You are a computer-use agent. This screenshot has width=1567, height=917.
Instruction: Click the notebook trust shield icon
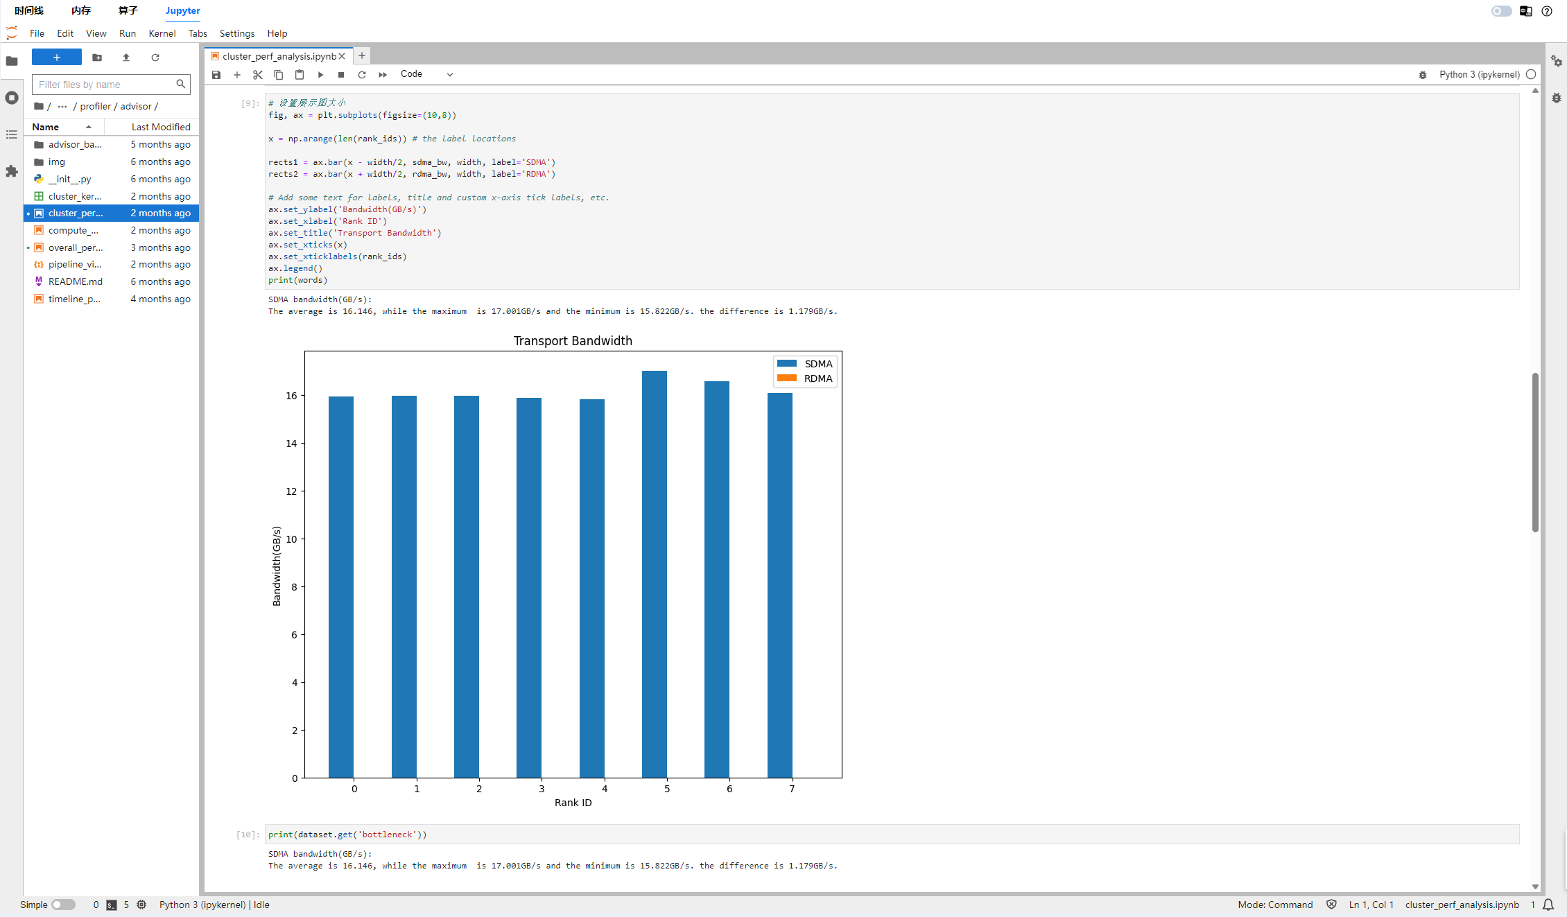click(1331, 905)
